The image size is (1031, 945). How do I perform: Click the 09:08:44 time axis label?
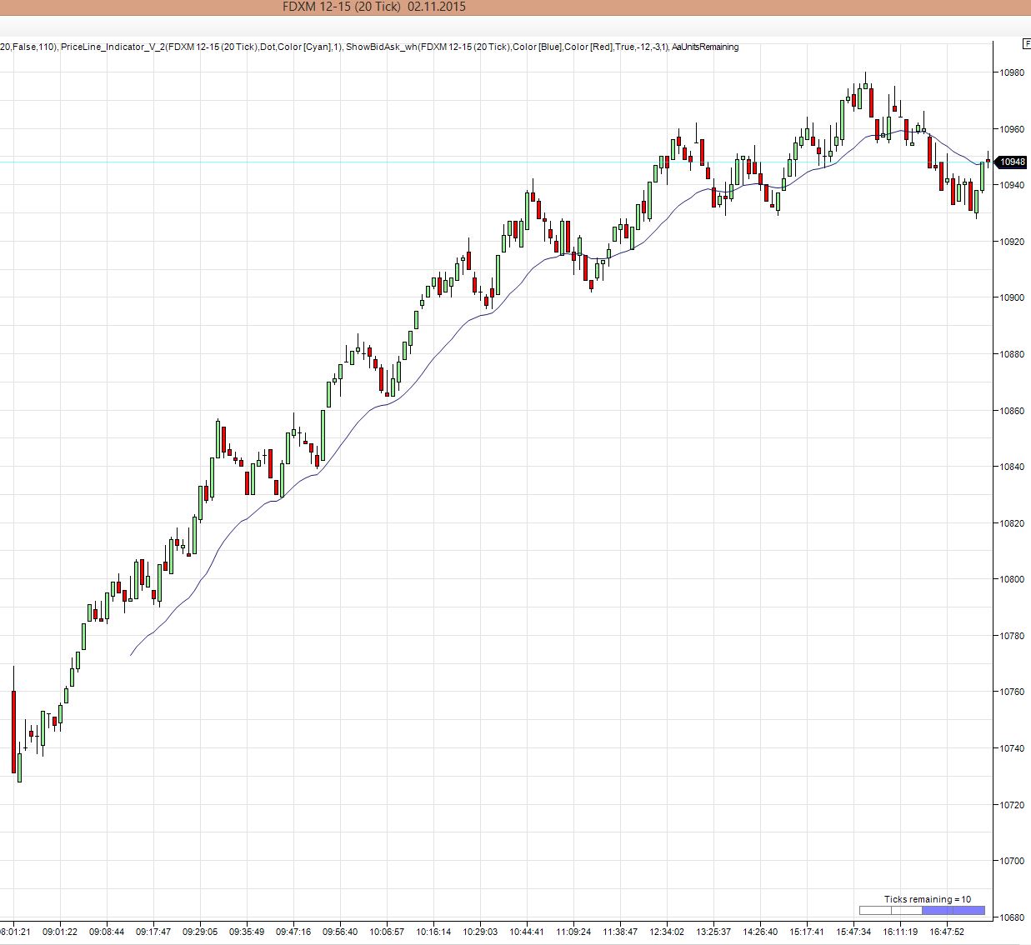pos(107,932)
